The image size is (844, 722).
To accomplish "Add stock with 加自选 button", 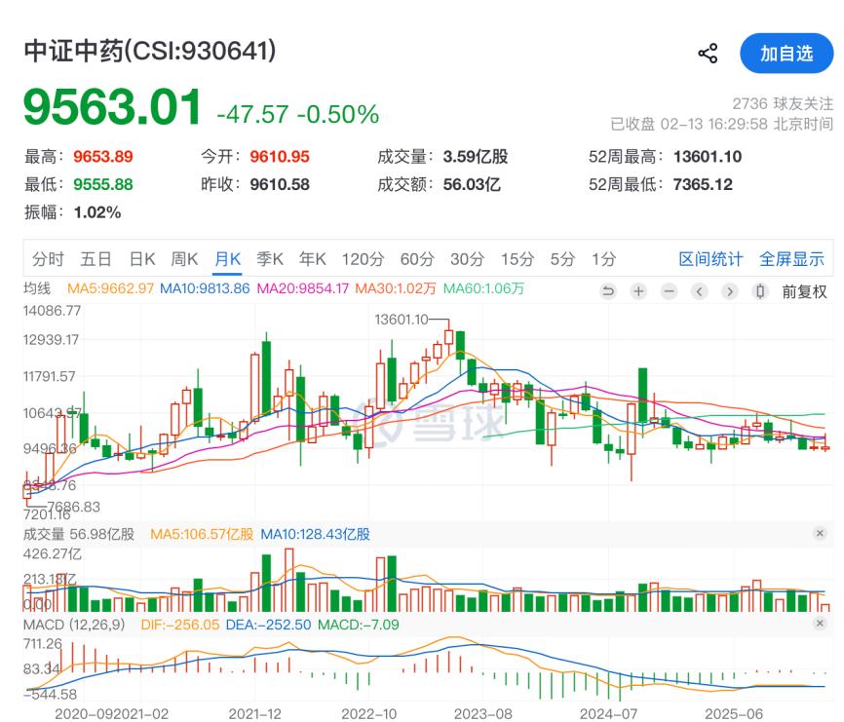I will coord(786,54).
